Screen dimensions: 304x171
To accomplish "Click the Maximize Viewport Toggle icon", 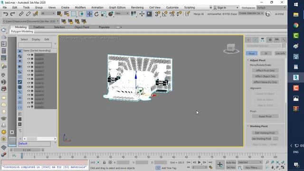I will (x=283, y=167).
